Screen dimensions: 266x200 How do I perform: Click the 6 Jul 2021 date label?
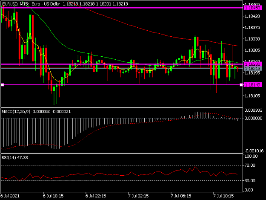[10, 196]
